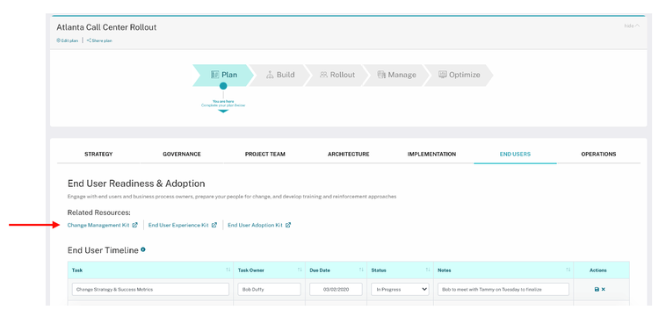Screen dimensions: 659x317
Task: Click the Build hierarchy icon
Action: (x=270, y=76)
